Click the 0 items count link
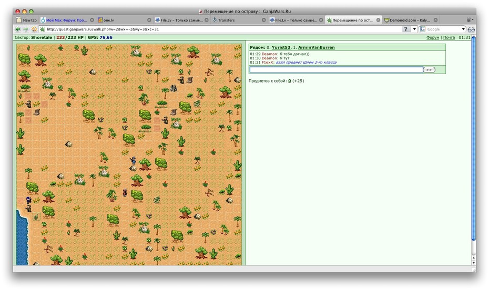 289,81
